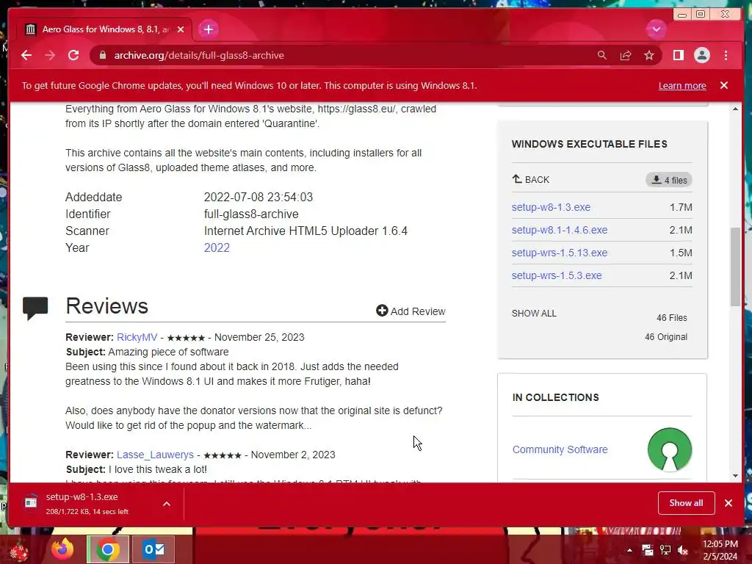
Task: Click the Identifier value full-glass8-archive
Action: (251, 214)
